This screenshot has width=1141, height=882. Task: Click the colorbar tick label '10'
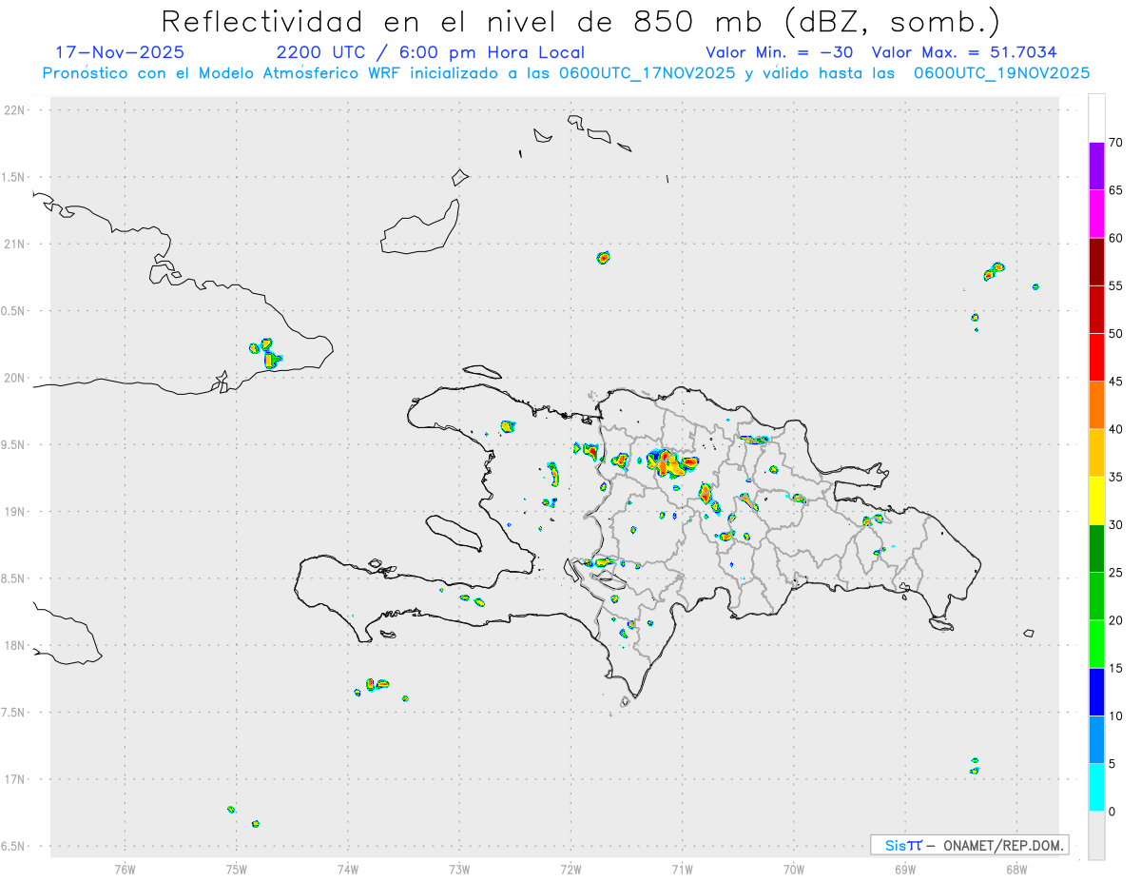[1115, 716]
